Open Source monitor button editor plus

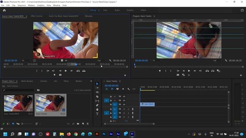tap(125, 76)
